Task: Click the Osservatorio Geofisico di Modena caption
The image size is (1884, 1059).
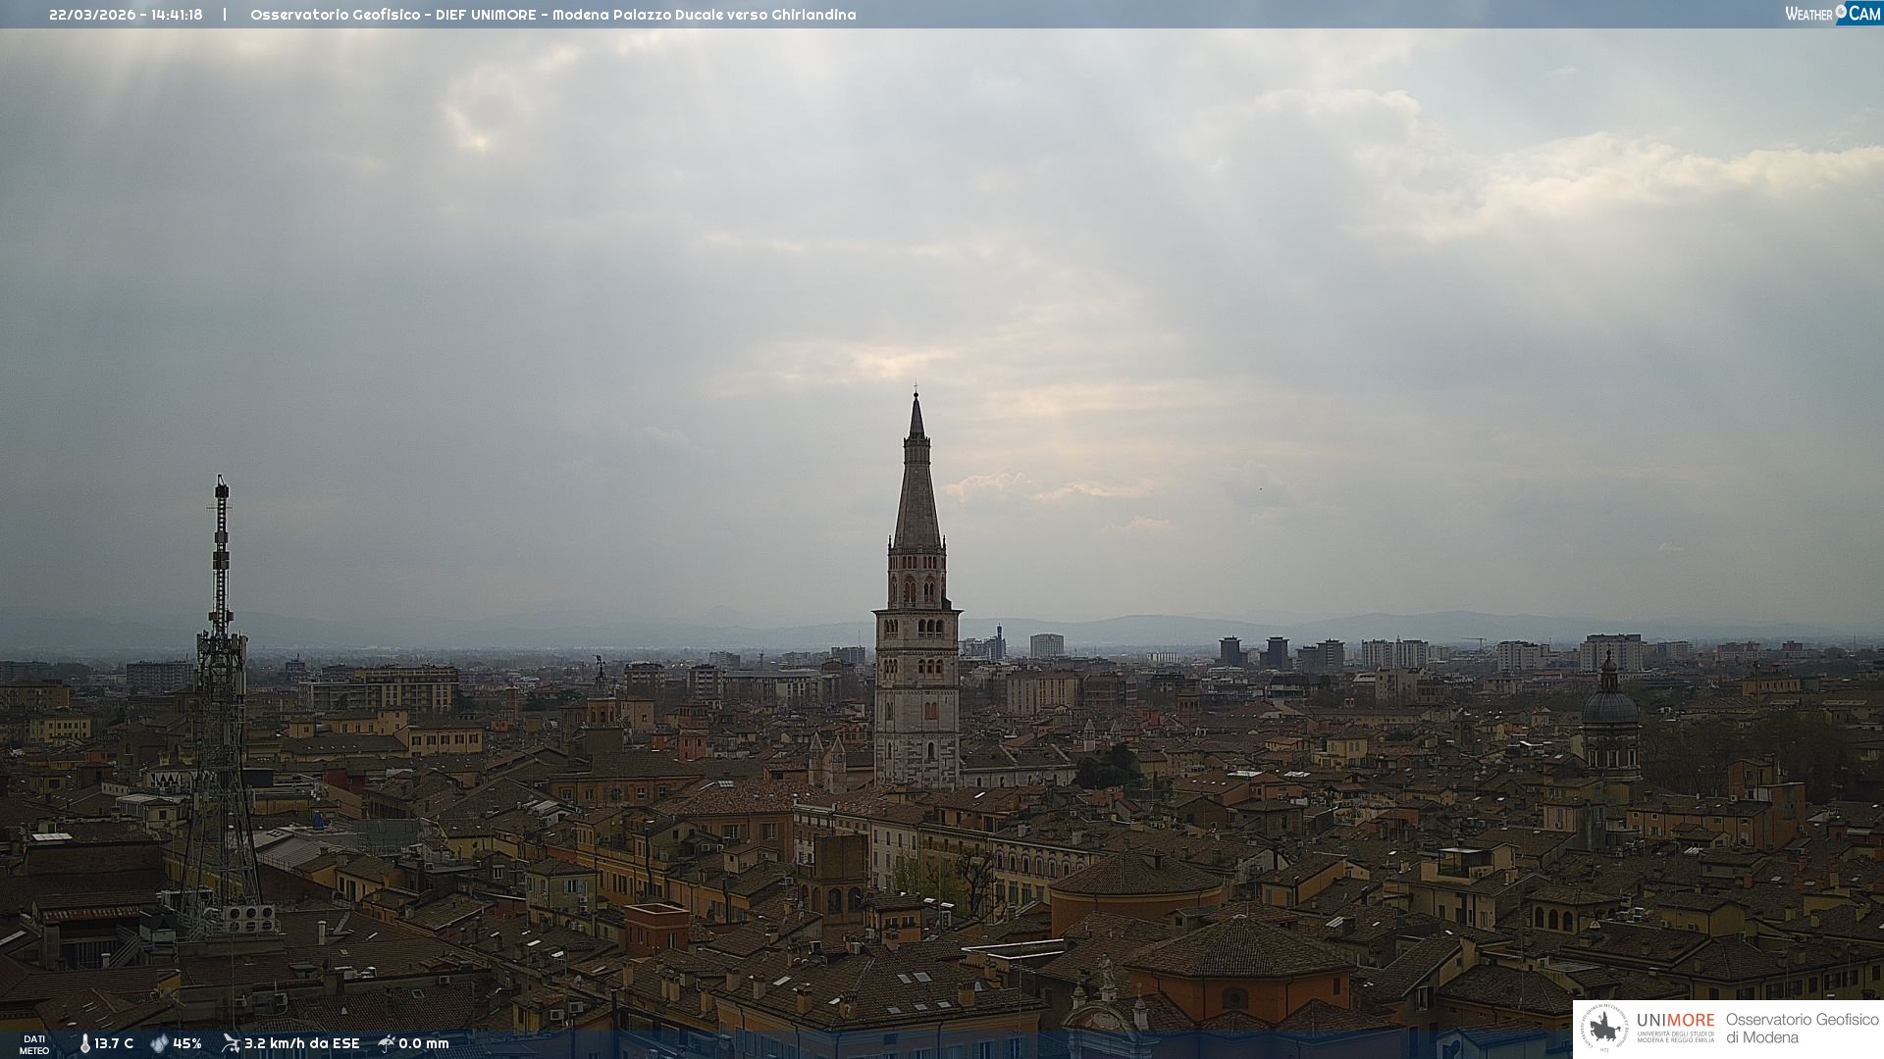Action: (x=1802, y=1029)
